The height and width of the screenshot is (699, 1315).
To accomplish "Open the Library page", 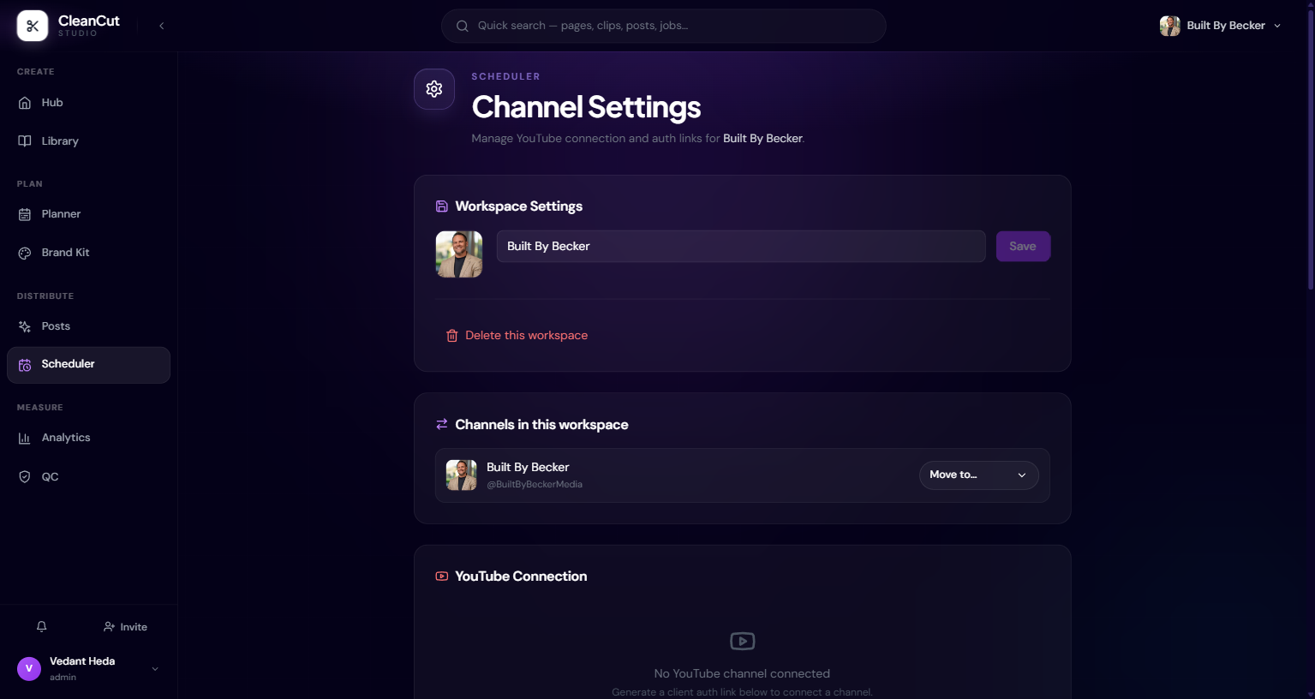I will (x=88, y=141).
